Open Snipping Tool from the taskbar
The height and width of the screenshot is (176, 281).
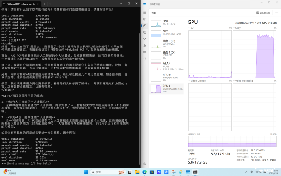point(173,172)
